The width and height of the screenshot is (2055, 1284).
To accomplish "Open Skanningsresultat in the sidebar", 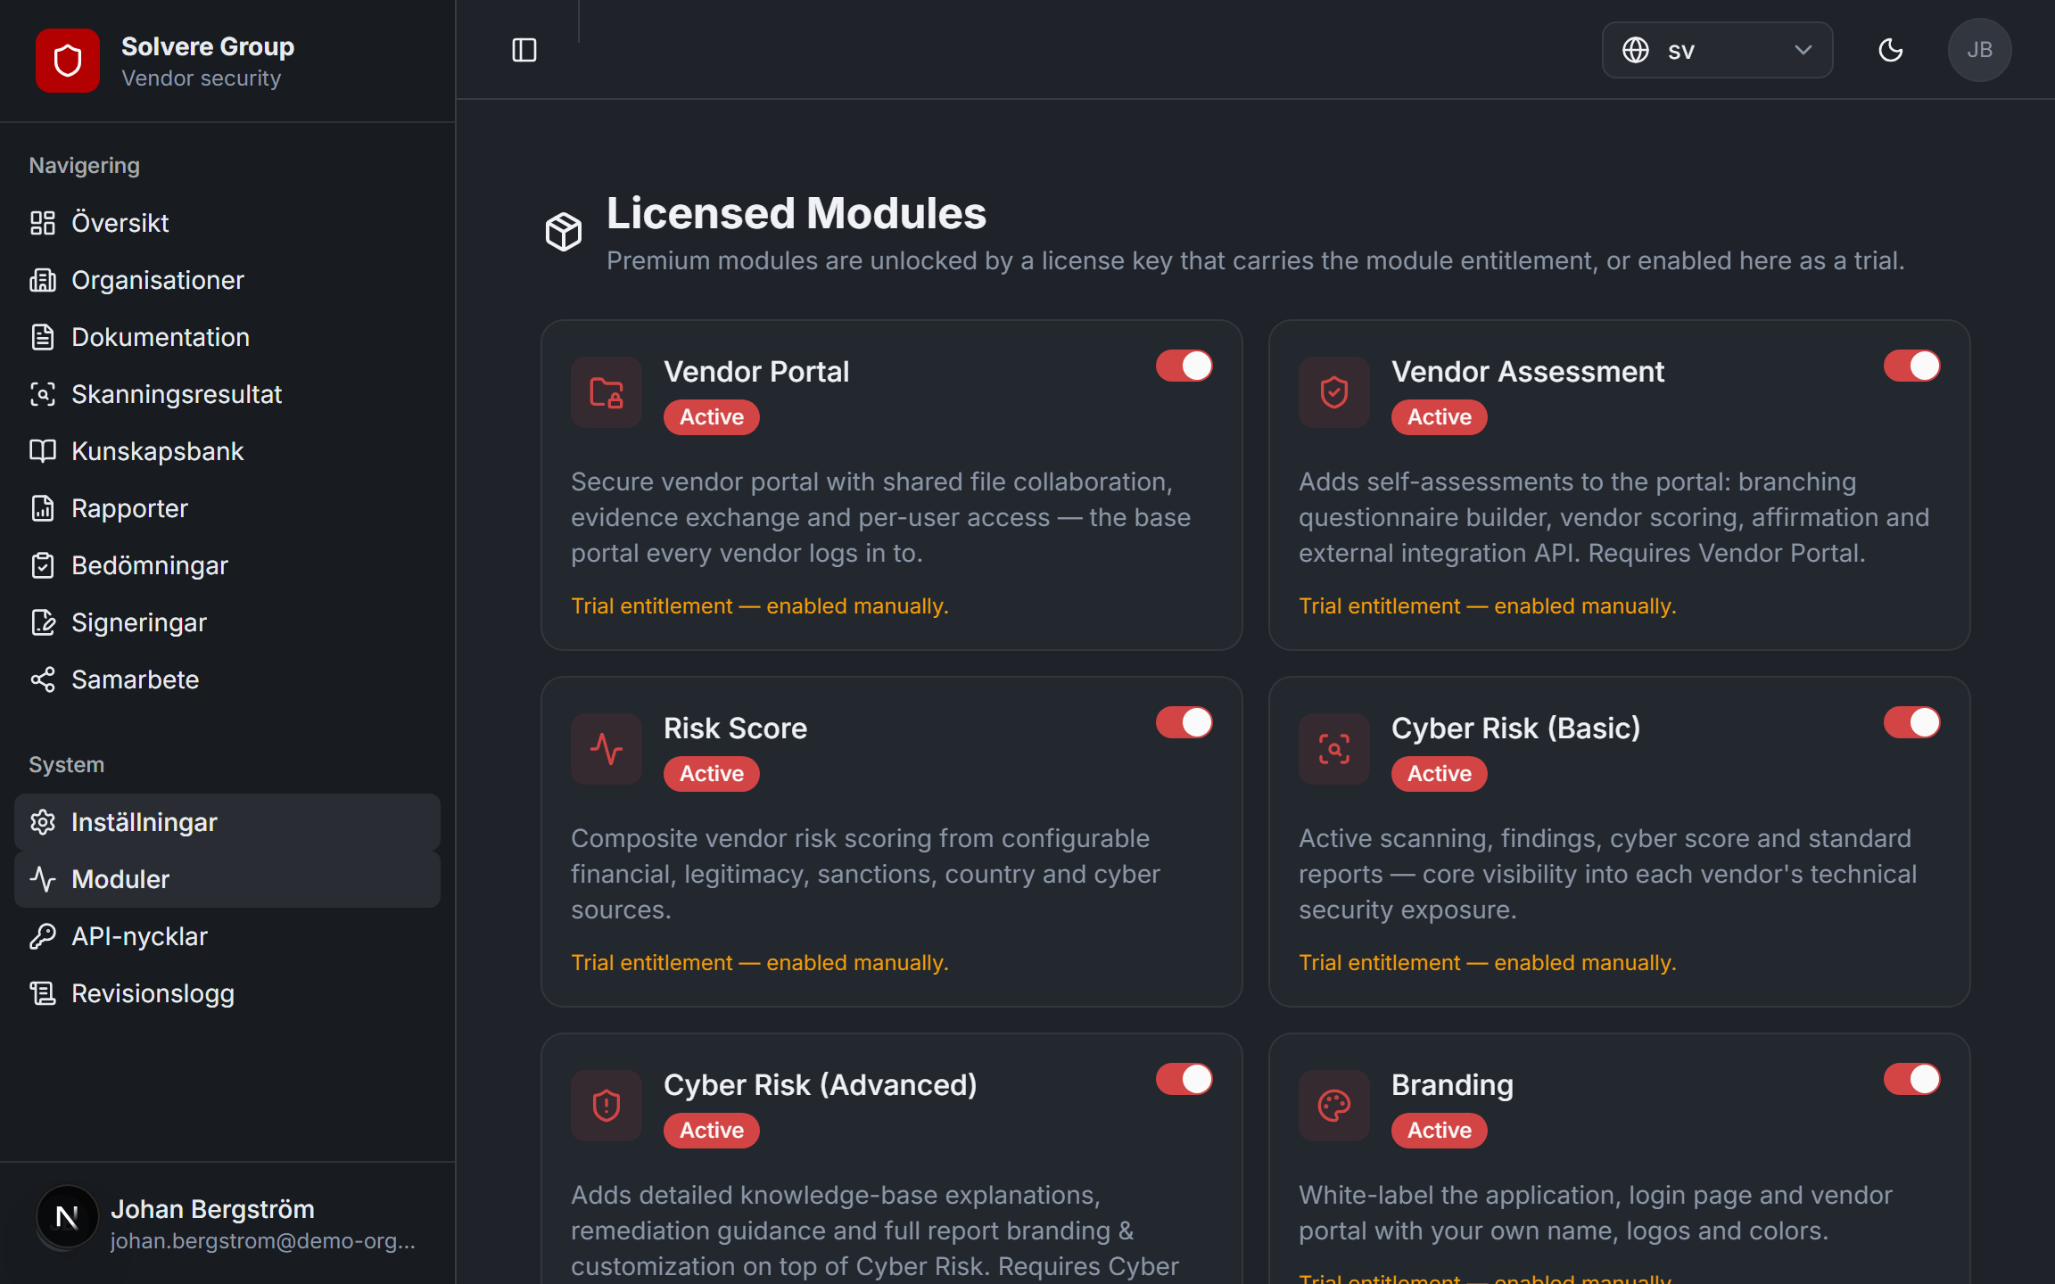I will (x=227, y=394).
